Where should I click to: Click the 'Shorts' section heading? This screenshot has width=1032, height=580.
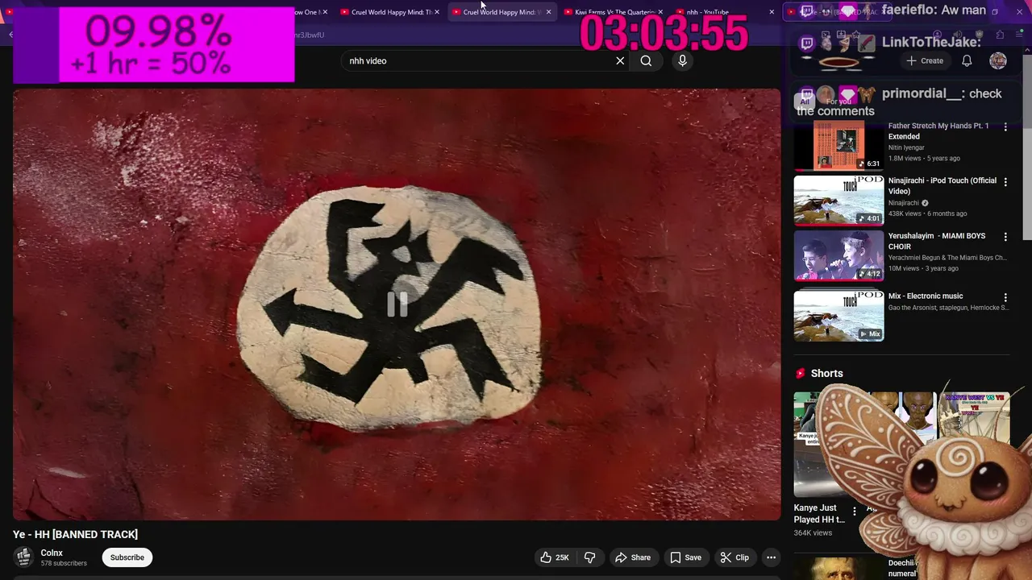826,373
